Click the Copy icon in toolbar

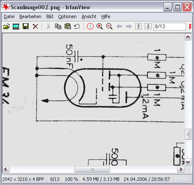pos(58,26)
